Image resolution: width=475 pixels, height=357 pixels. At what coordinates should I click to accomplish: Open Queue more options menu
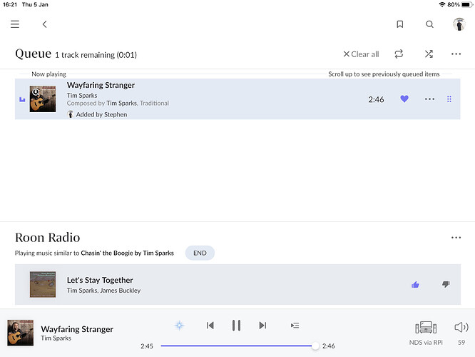(x=456, y=54)
